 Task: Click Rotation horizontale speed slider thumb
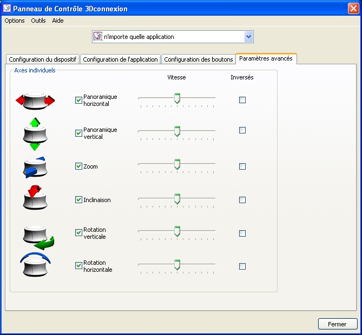coord(177,265)
